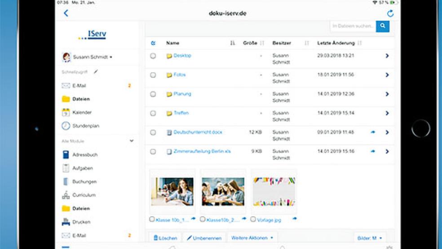The width and height of the screenshot is (442, 249).
Task: Click the Löschen button
Action: click(165, 238)
